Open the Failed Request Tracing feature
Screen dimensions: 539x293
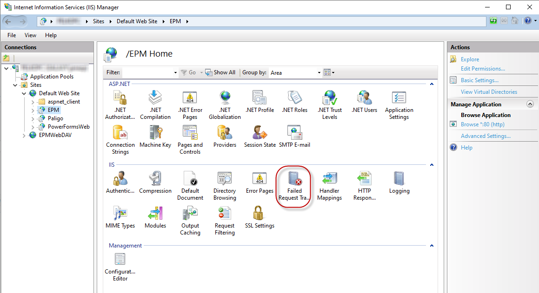click(x=293, y=185)
